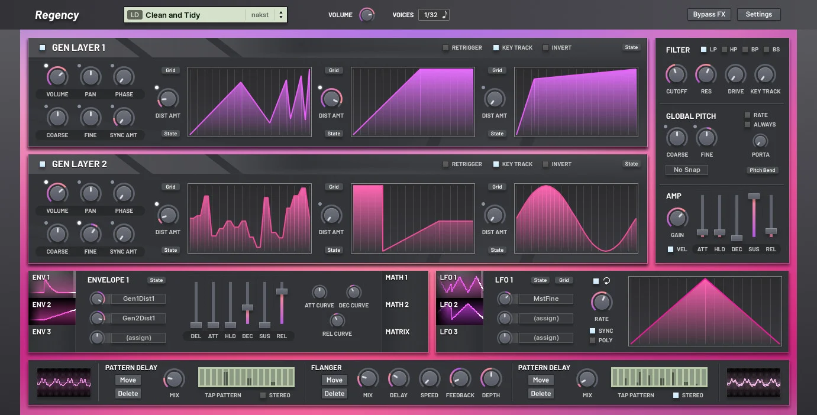This screenshot has width=817, height=415.
Task: Delete the Flanger effect
Action: coord(334,394)
